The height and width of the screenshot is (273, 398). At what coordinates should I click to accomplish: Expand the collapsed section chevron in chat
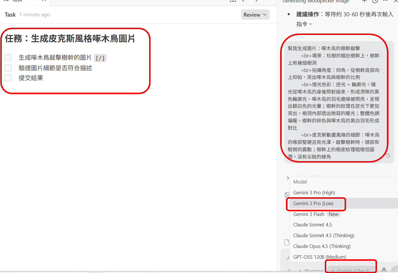click(288, 178)
